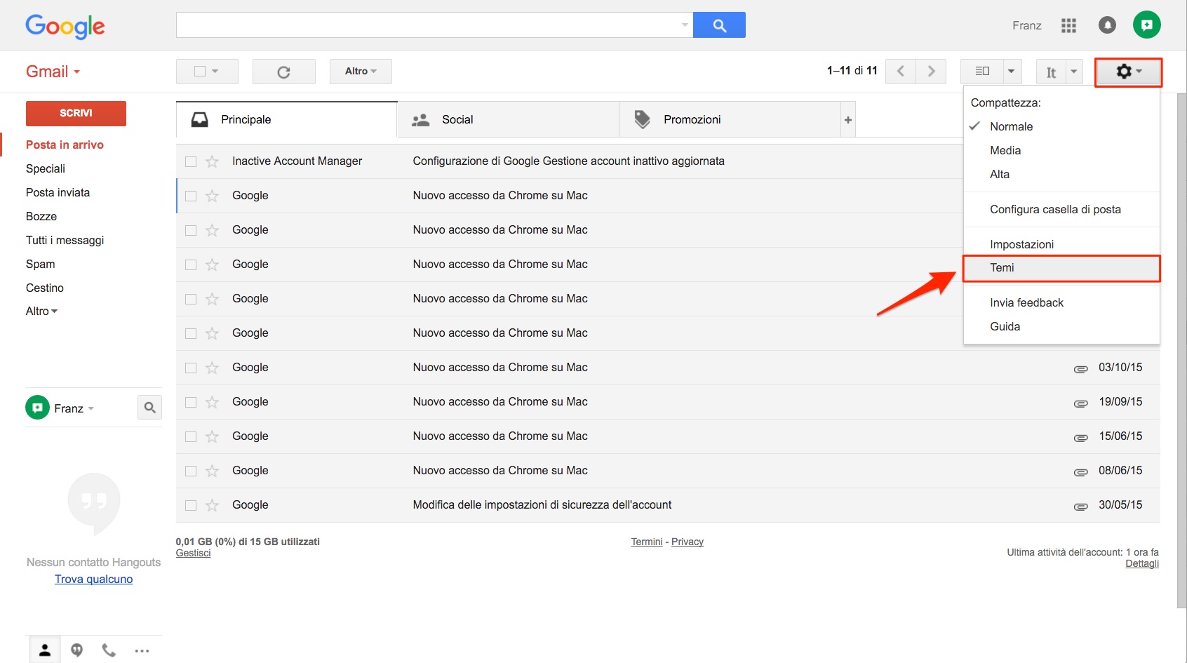
Task: Star the Inactive Account Manager message
Action: (212, 161)
